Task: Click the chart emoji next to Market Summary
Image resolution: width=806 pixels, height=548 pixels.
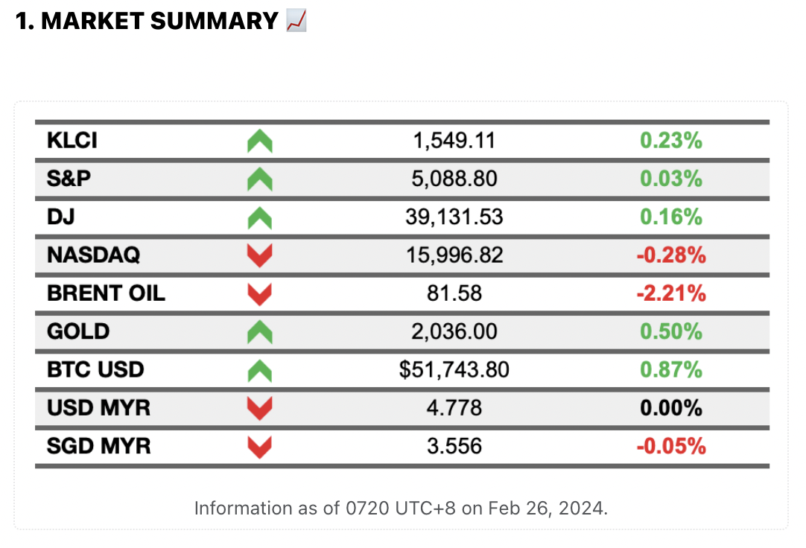Action: tap(296, 21)
